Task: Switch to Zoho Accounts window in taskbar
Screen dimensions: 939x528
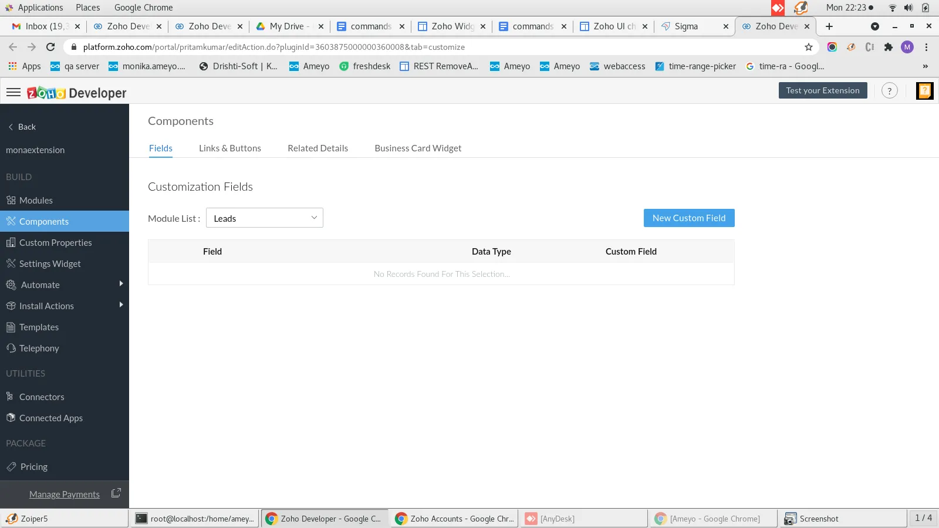Action: [455, 519]
